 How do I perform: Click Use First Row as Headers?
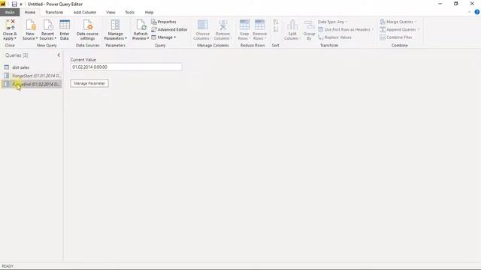click(x=346, y=30)
